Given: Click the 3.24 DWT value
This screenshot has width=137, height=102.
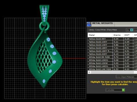Looking at the screenshot, I should pyautogui.click(x=127, y=39).
